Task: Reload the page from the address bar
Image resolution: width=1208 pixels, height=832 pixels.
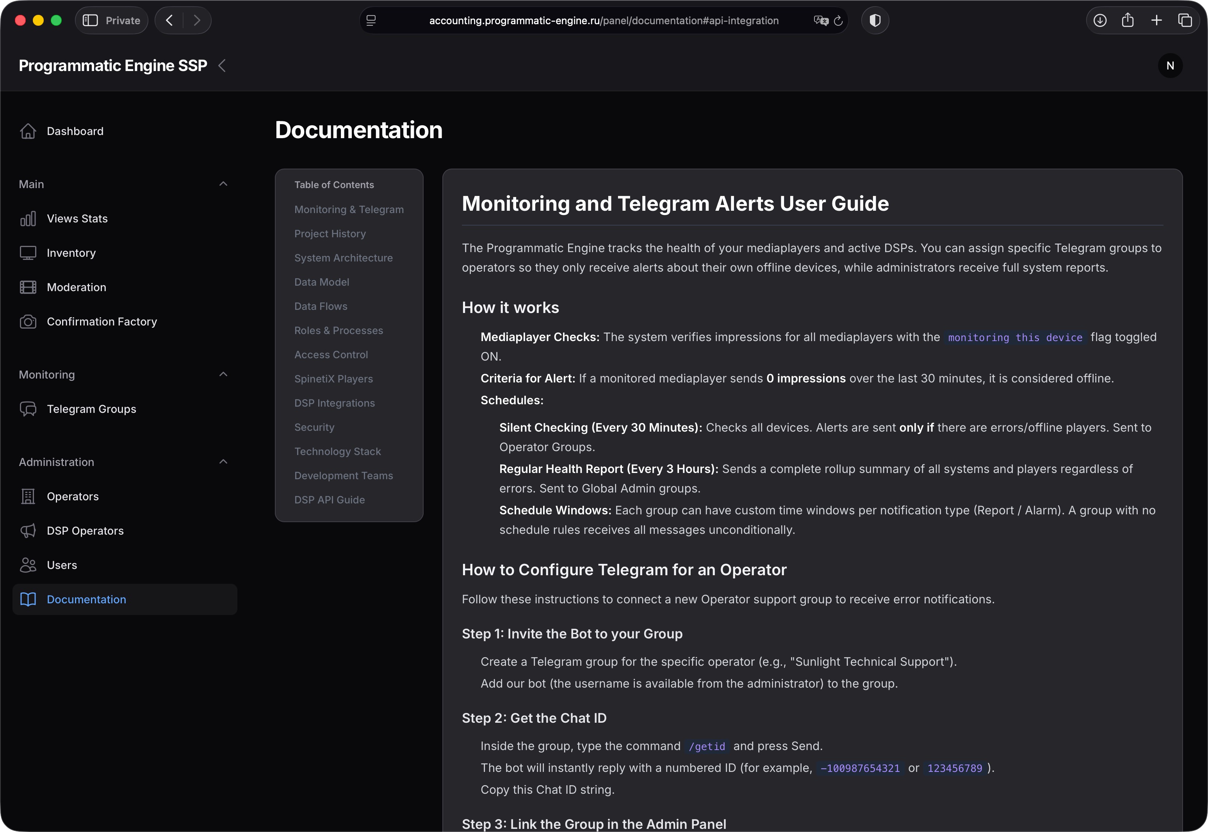Action: point(837,20)
